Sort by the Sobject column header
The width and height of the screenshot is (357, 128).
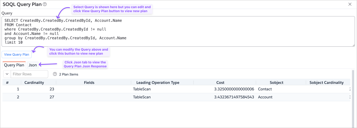point(276,82)
